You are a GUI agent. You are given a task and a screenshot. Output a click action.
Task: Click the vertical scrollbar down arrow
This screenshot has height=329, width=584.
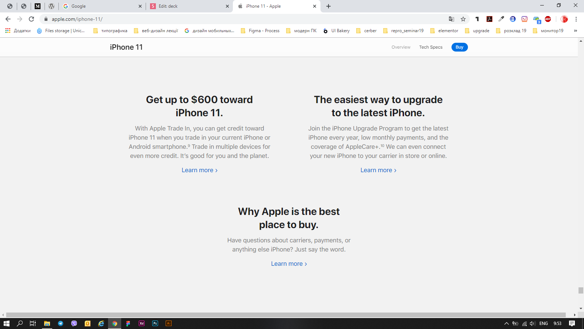coord(581,309)
